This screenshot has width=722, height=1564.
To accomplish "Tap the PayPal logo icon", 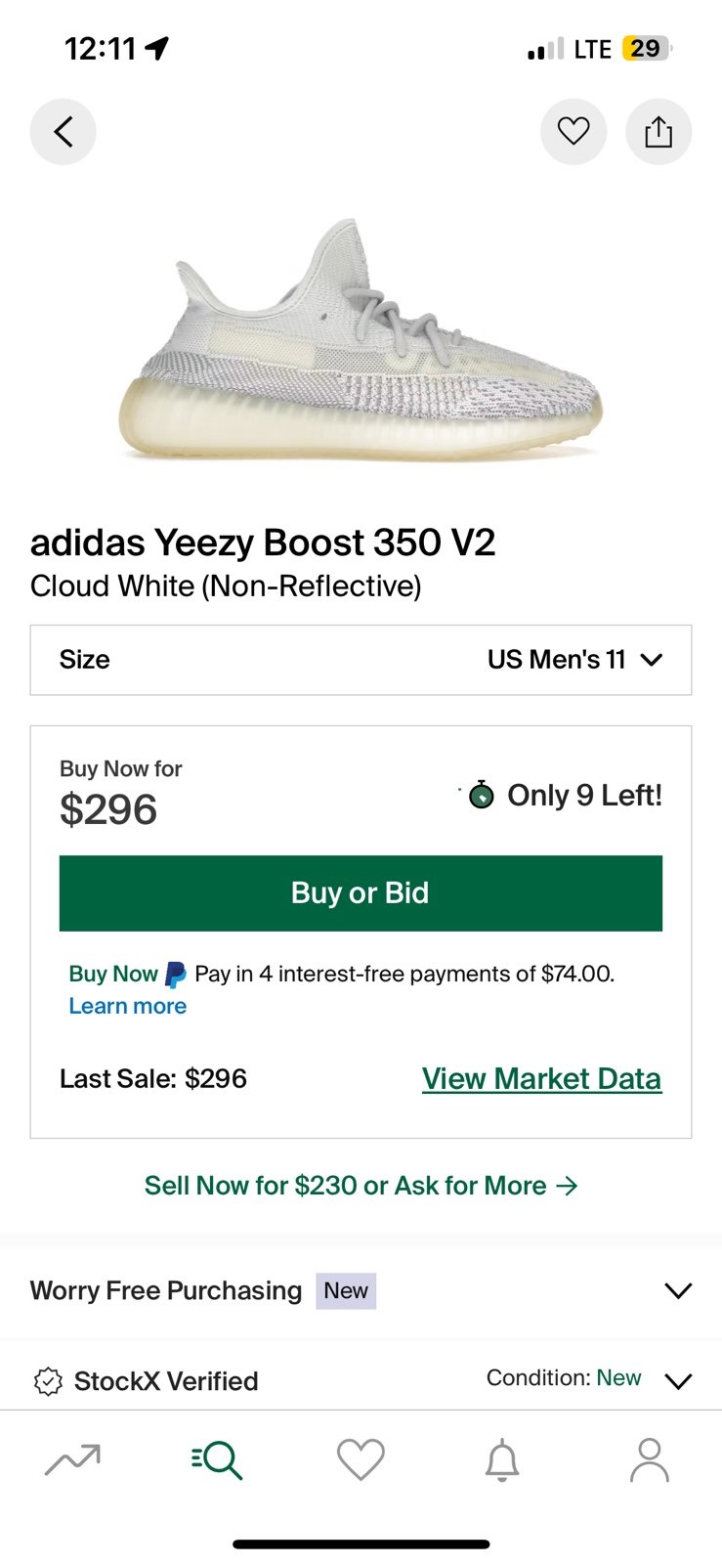I will point(176,975).
